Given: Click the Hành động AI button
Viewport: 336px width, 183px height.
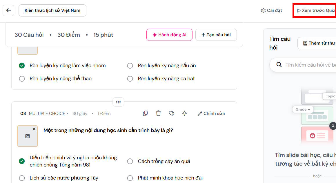Looking at the screenshot, I should (169, 34).
